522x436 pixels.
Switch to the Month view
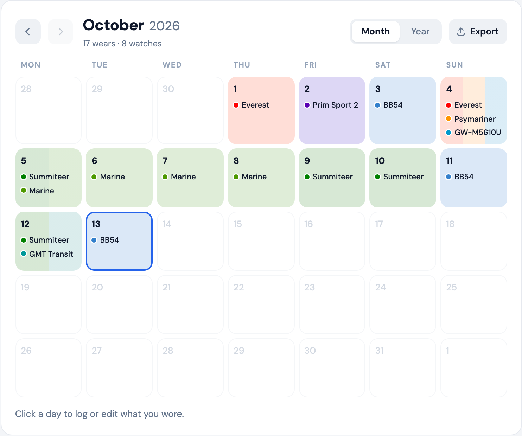376,32
